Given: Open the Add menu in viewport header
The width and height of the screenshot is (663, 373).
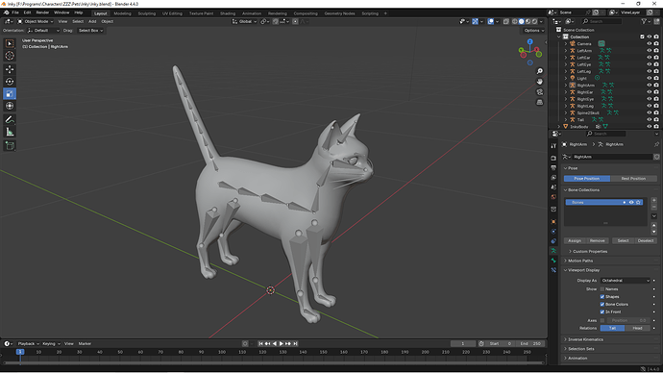Looking at the screenshot, I should pos(92,21).
